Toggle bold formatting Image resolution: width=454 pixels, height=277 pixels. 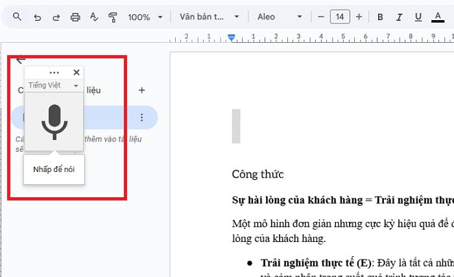tap(380, 17)
